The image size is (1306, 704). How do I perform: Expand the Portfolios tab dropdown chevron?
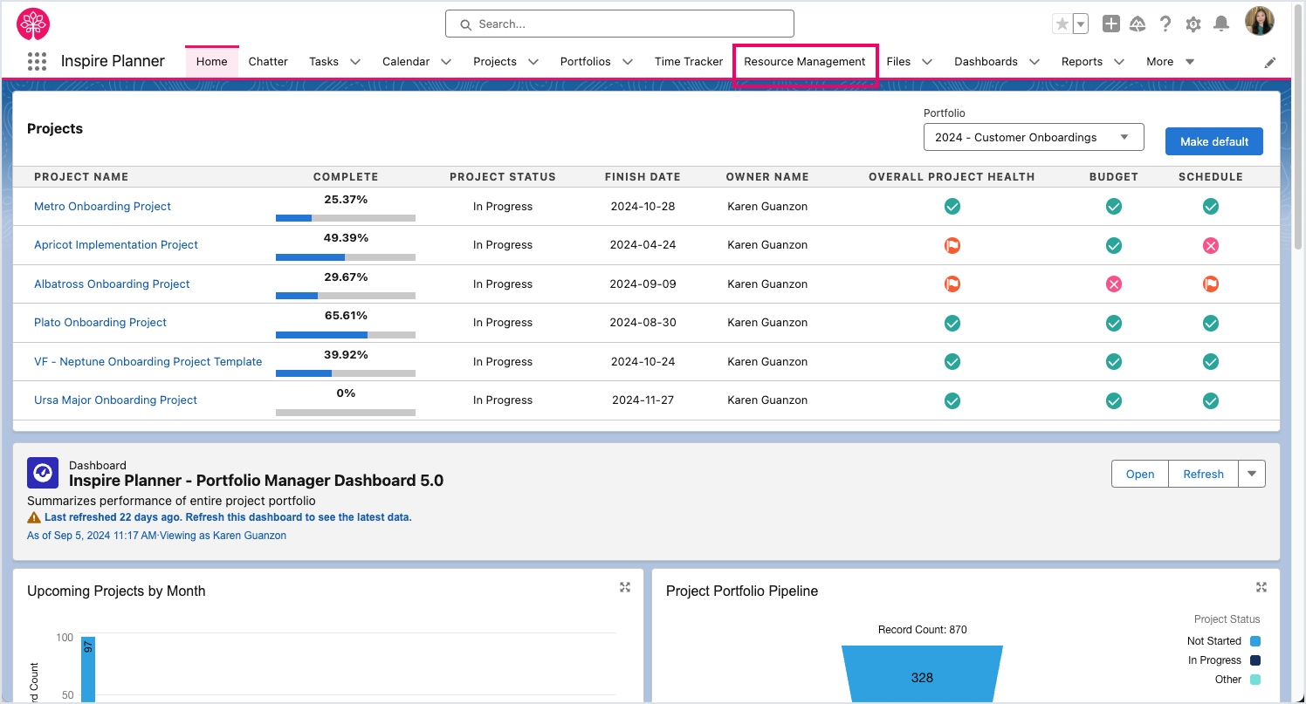point(628,62)
